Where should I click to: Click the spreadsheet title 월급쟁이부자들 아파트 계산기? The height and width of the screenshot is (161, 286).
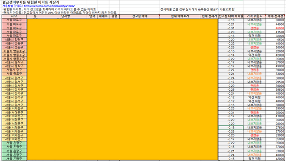pyautogui.click(x=31, y=2)
